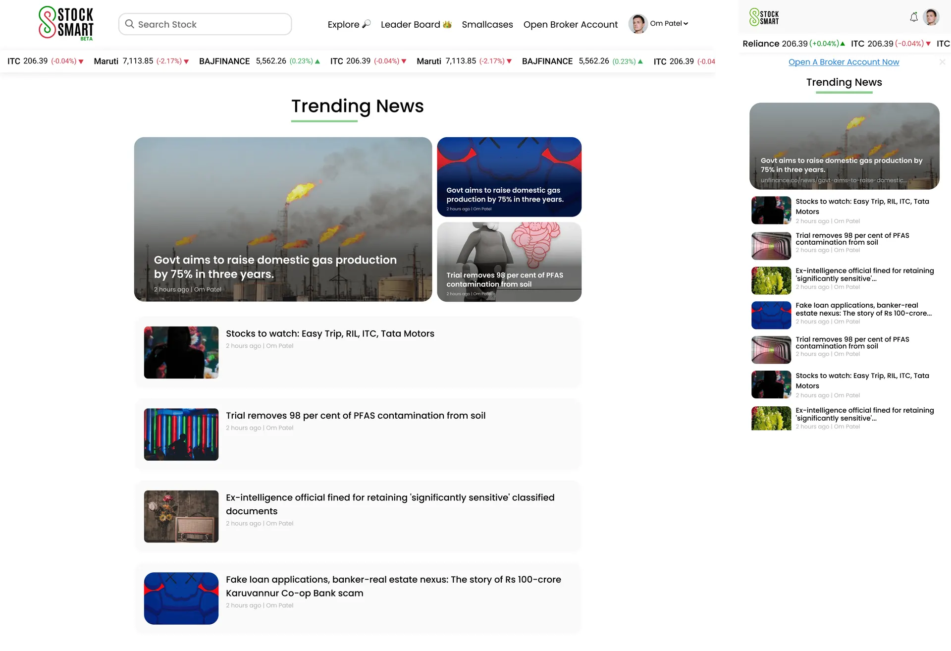Image resolution: width=951 pixels, height=651 pixels.
Task: Dismiss the broker account banner in mobile view
Action: coord(942,62)
